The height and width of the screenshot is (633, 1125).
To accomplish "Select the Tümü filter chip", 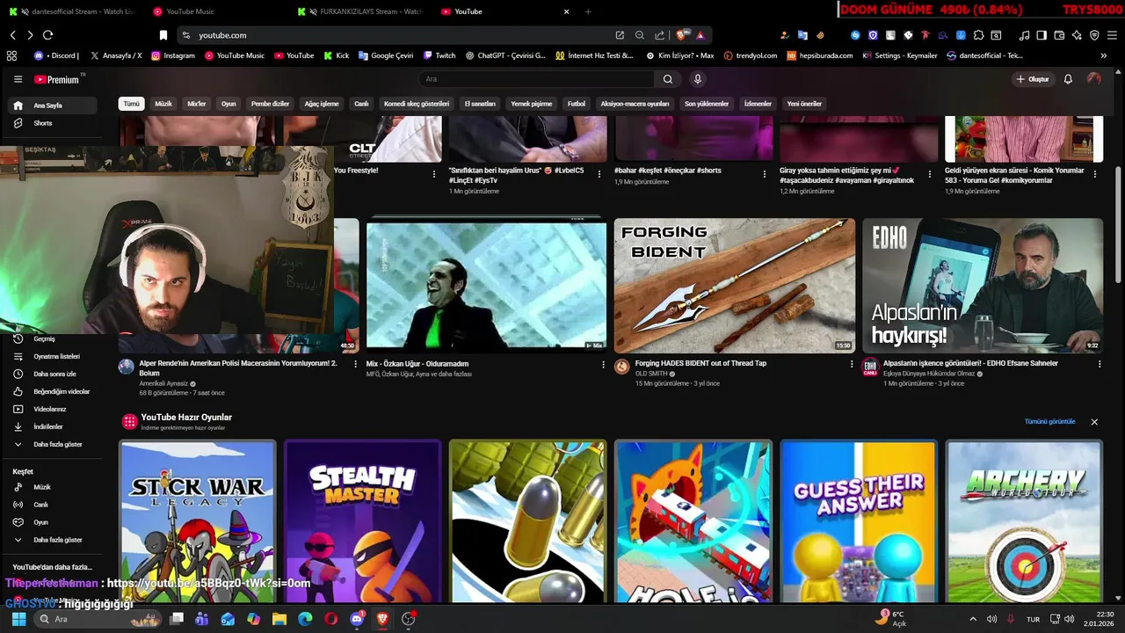I will [131, 104].
